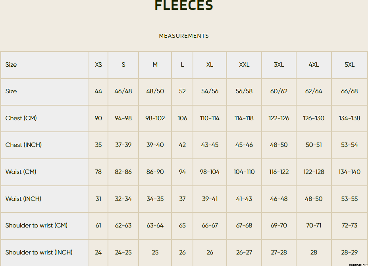This screenshot has height=266, width=368.
Task: Click the Waist (INCH) row label
Action: 23,199
